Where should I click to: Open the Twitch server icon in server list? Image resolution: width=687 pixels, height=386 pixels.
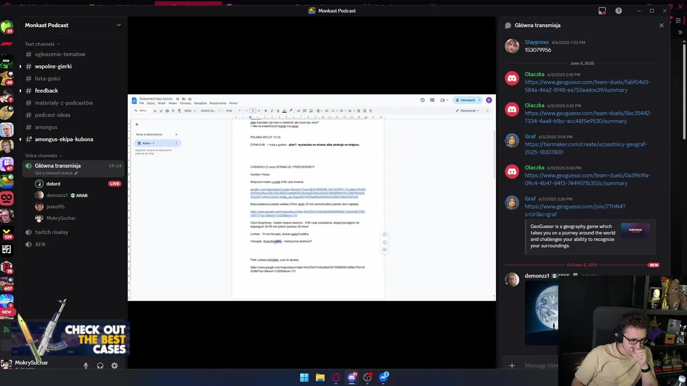point(7,163)
